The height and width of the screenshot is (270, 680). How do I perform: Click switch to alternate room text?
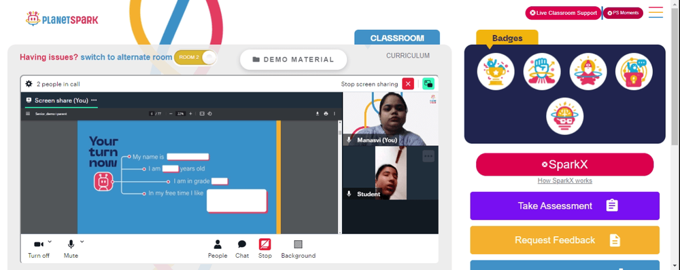[126, 57]
